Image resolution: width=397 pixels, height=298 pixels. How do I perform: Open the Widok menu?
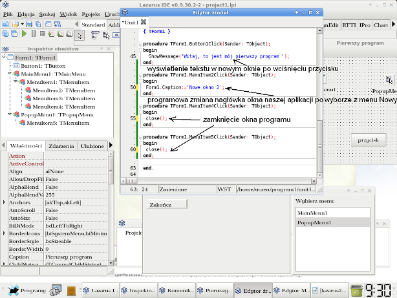point(69,14)
